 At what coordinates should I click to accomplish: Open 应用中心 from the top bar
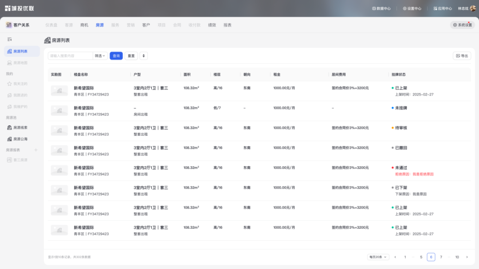pos(442,8)
